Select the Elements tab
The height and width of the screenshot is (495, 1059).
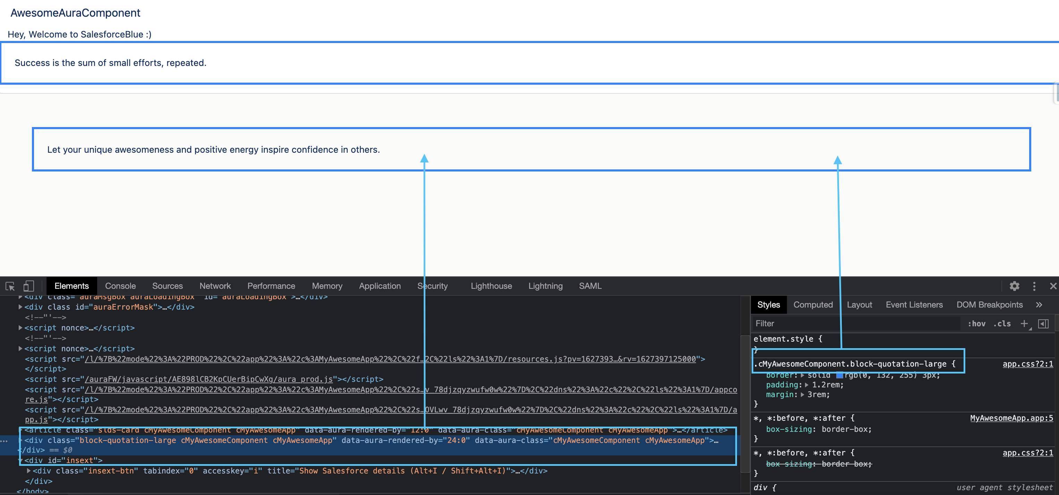coord(71,286)
